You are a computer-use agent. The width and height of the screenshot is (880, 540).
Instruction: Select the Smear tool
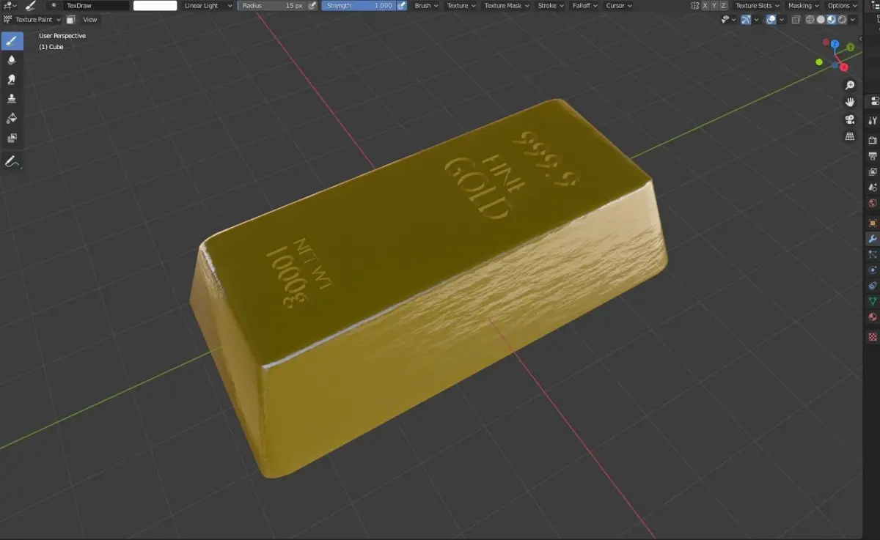pos(12,79)
